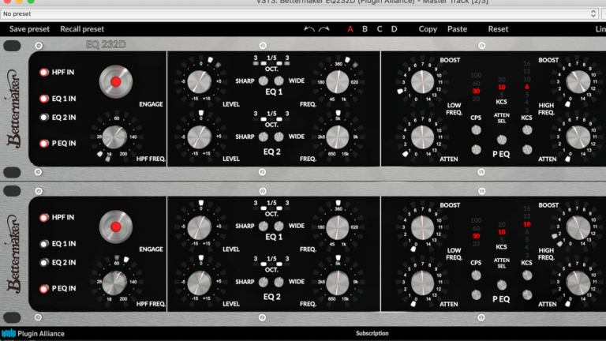The width and height of the screenshot is (606, 341).
Task: Click Save preset
Action: [29, 29]
